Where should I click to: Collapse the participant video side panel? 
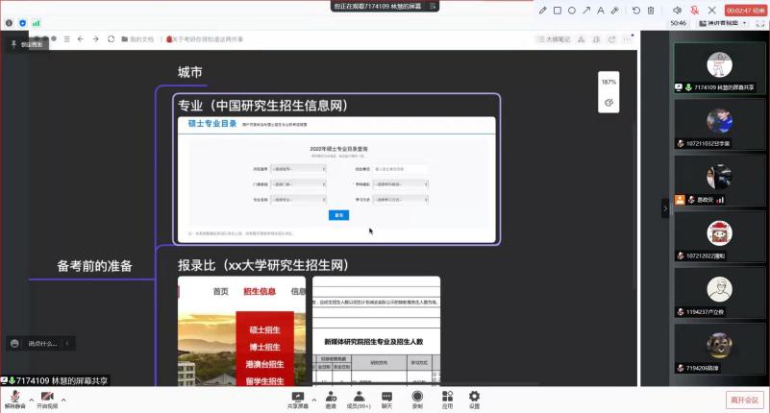tap(664, 207)
